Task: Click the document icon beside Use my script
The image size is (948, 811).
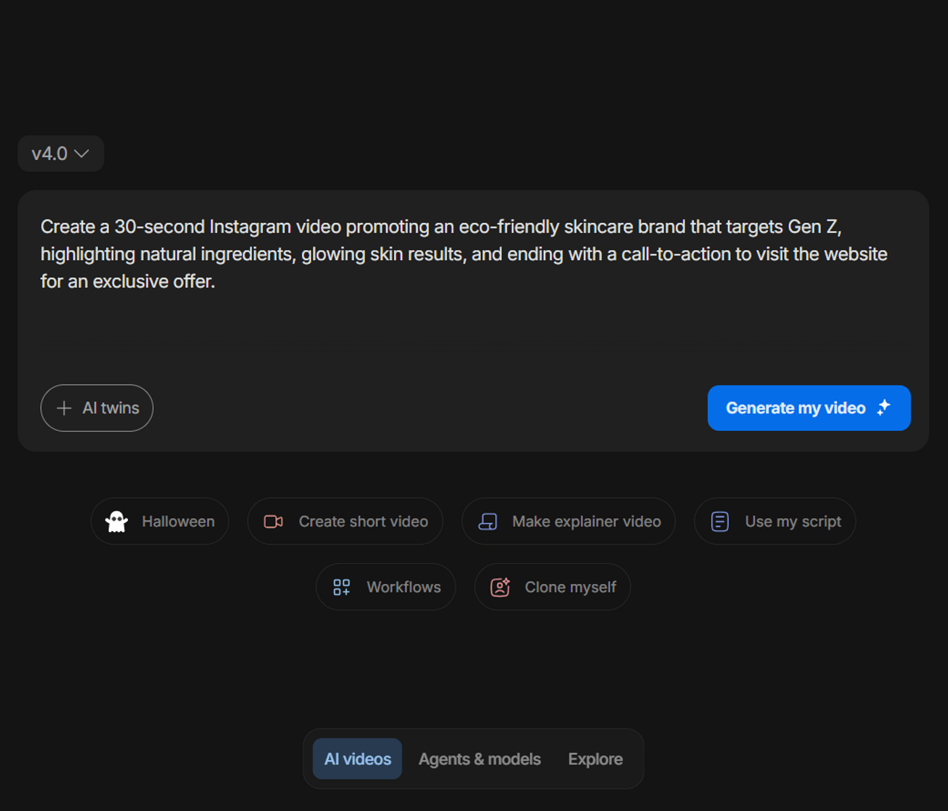Action: click(720, 522)
